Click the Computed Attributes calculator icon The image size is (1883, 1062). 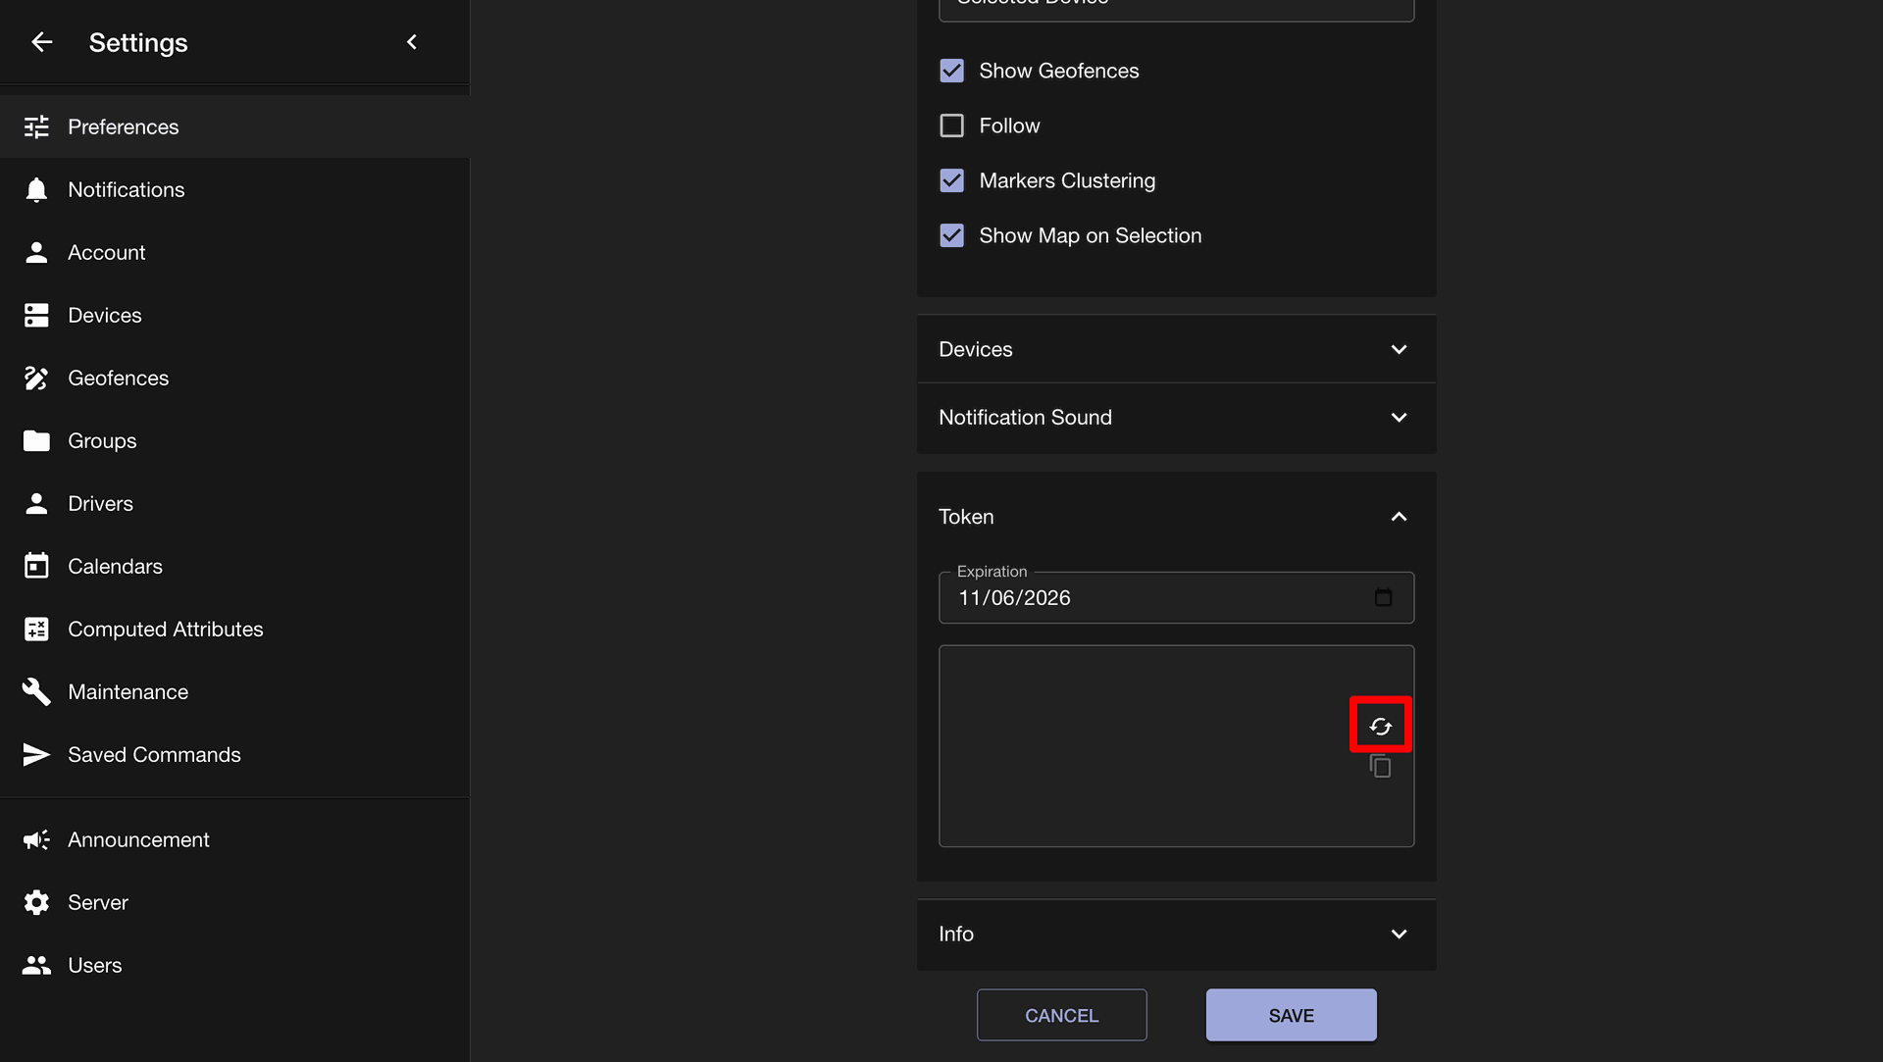point(36,629)
